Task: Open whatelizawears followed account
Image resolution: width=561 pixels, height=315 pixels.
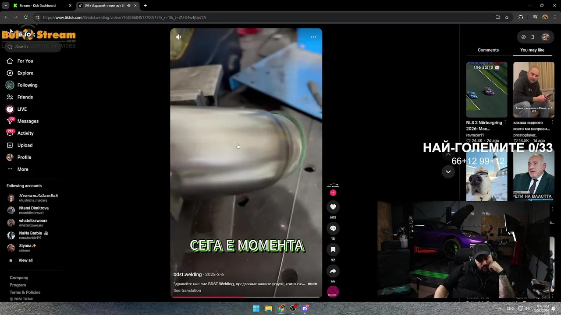Action: [28, 223]
